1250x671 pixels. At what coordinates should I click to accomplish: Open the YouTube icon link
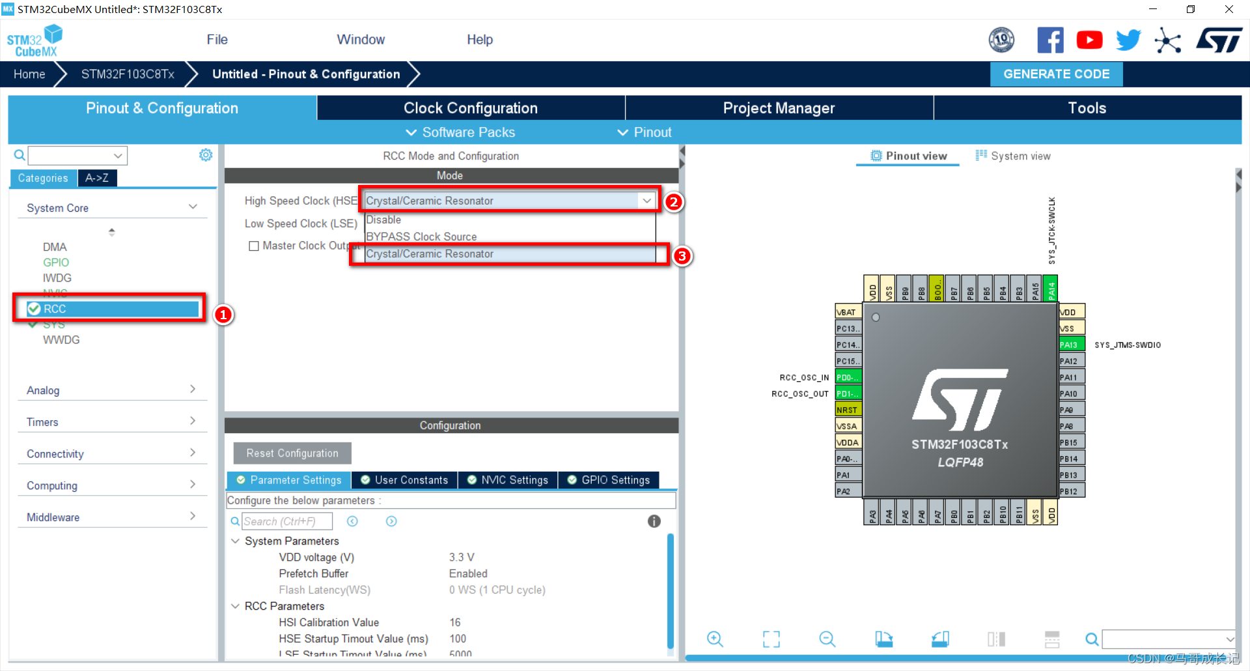(x=1089, y=40)
